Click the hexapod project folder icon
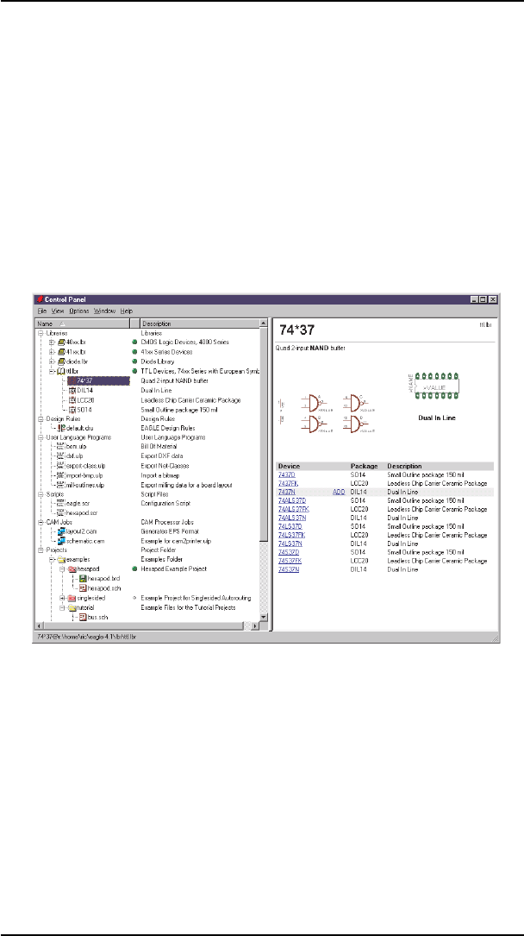The image size is (524, 936). click(72, 569)
